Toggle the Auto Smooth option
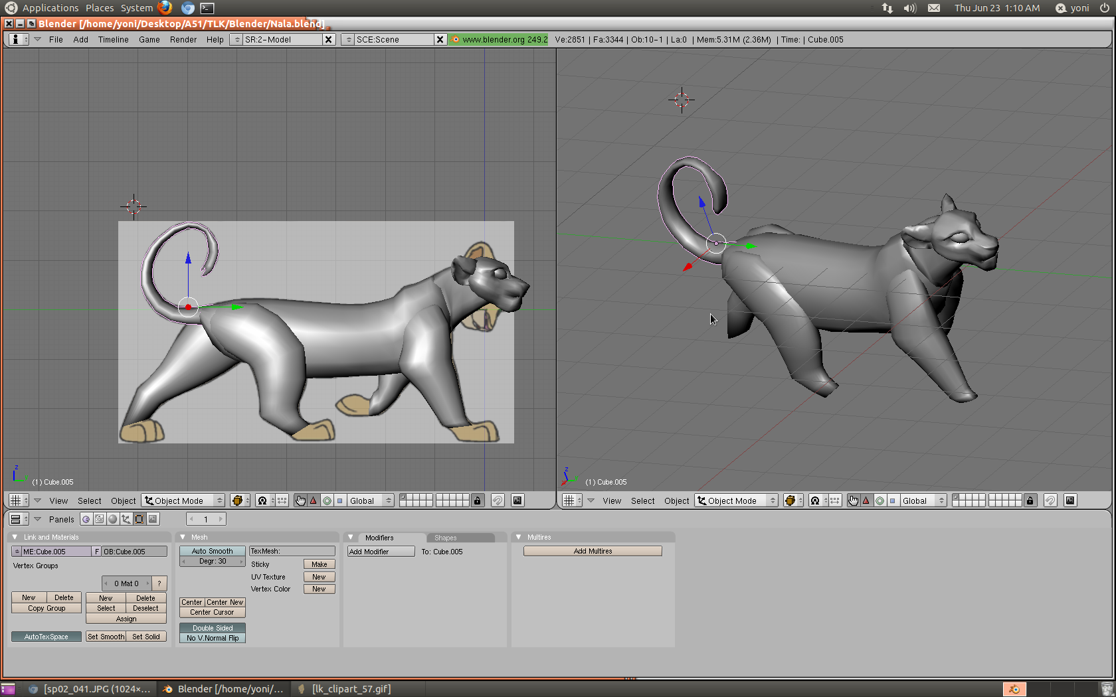Screen dimensions: 1116x697 (x=212, y=551)
